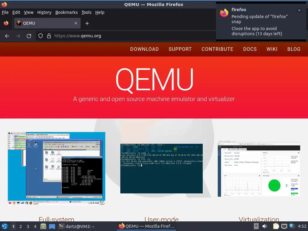Open the Edit menu
Screen dimensions: 308x231
click(16, 12)
